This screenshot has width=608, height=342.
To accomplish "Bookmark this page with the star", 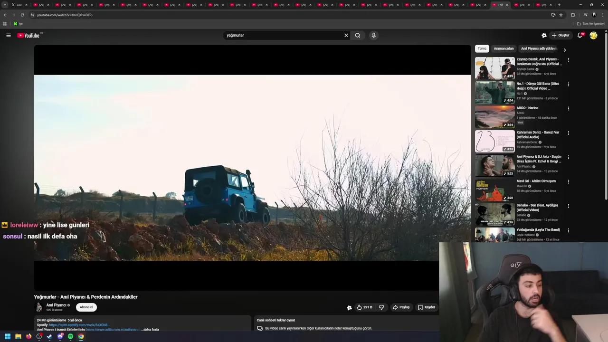I will pyautogui.click(x=561, y=15).
